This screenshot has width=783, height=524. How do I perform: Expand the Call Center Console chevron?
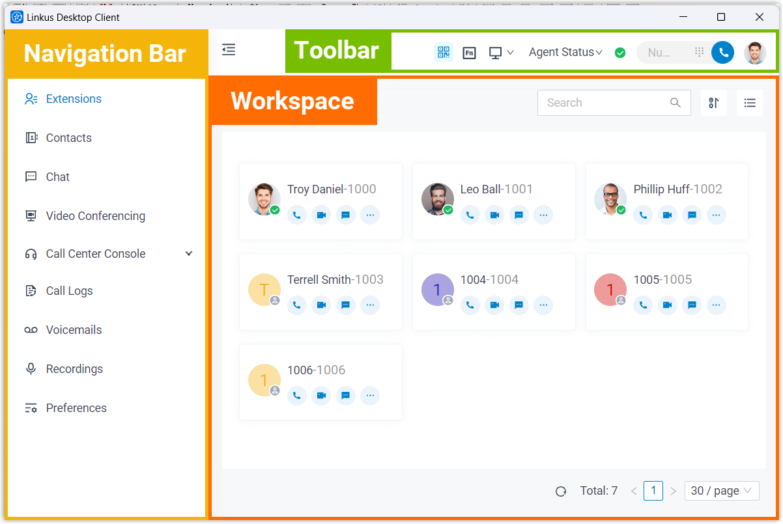(189, 254)
